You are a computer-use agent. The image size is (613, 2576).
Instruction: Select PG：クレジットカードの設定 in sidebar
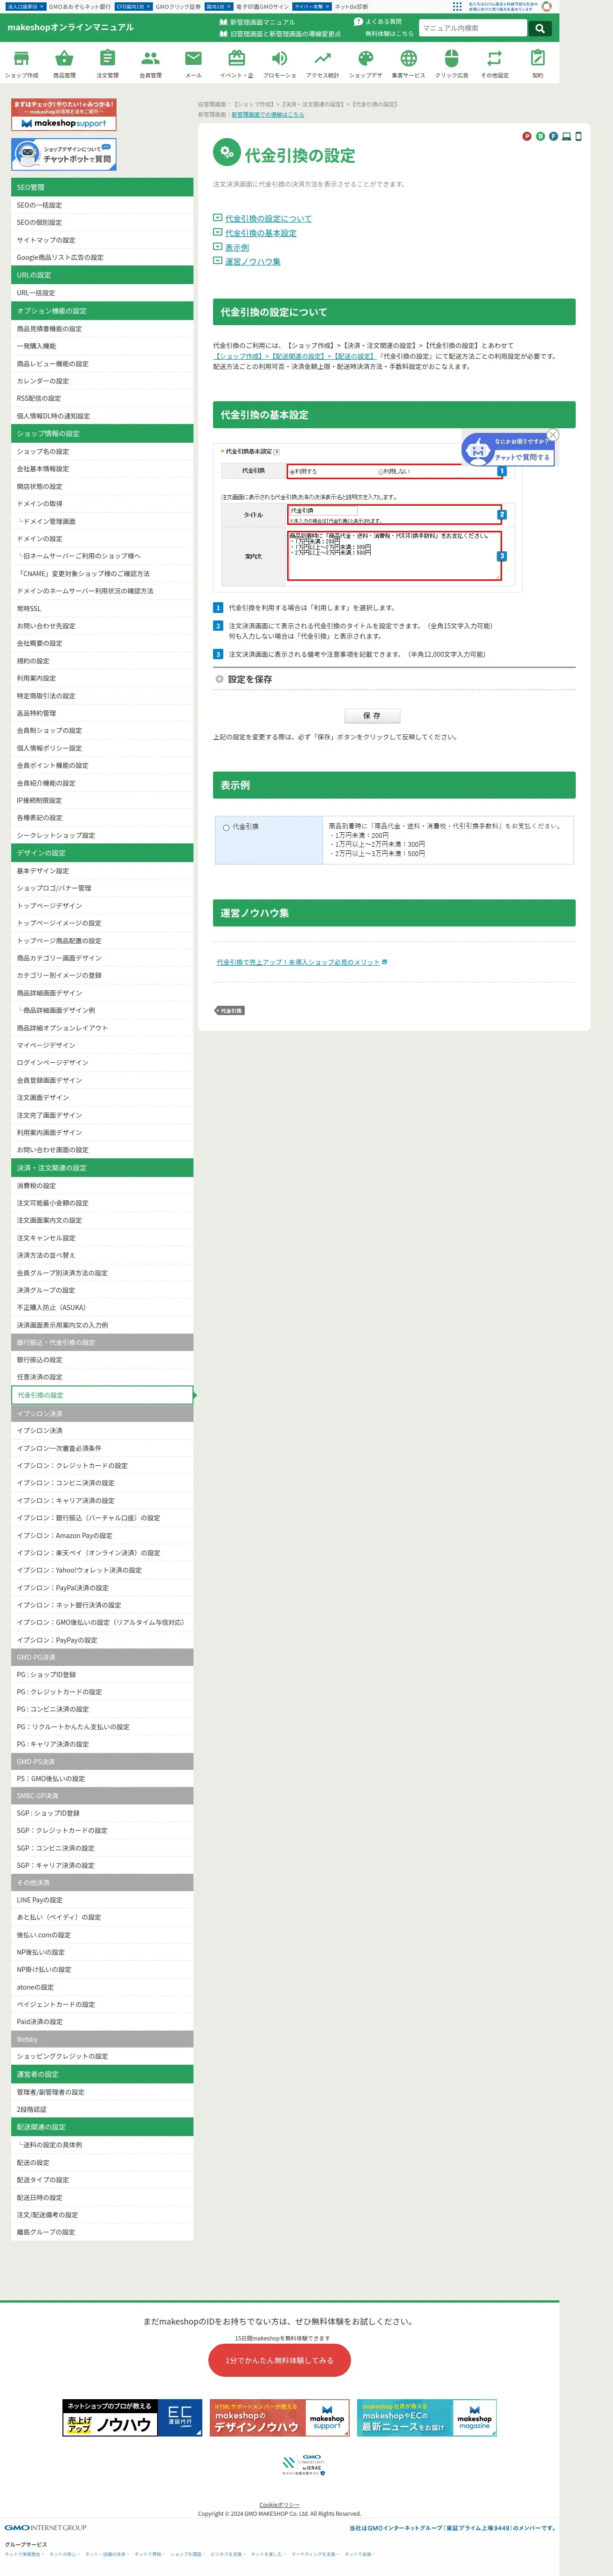click(x=102, y=1692)
